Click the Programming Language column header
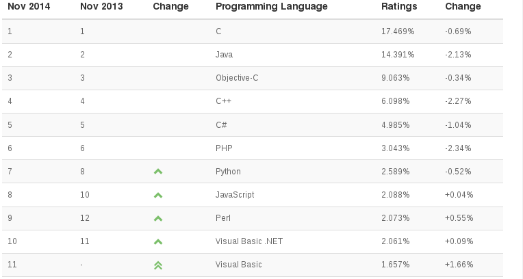Image resolution: width=523 pixels, height=279 pixels. (272, 6)
